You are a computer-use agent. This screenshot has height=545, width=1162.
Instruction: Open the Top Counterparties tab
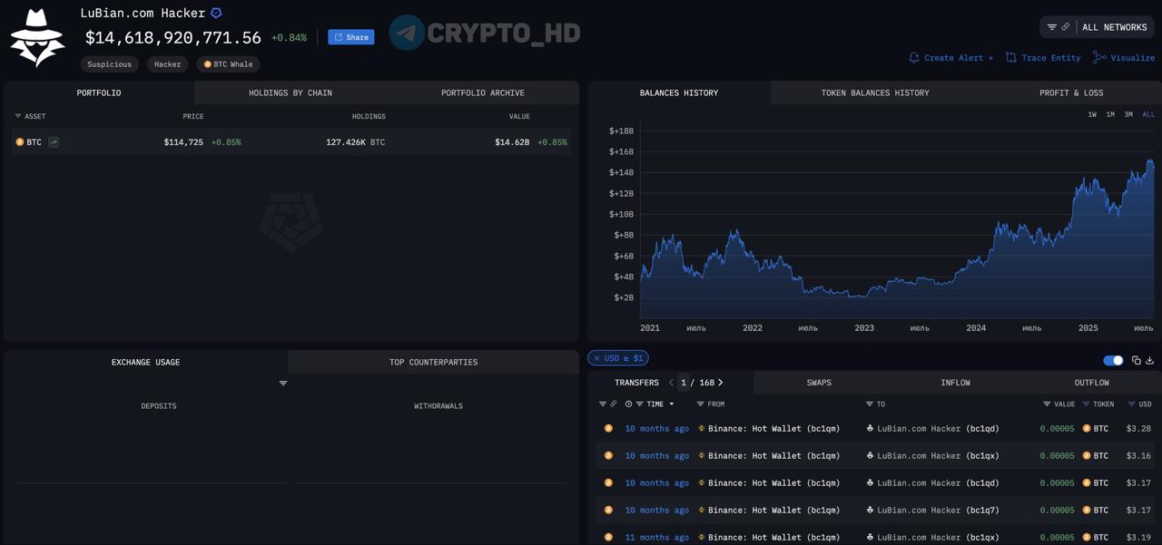433,362
